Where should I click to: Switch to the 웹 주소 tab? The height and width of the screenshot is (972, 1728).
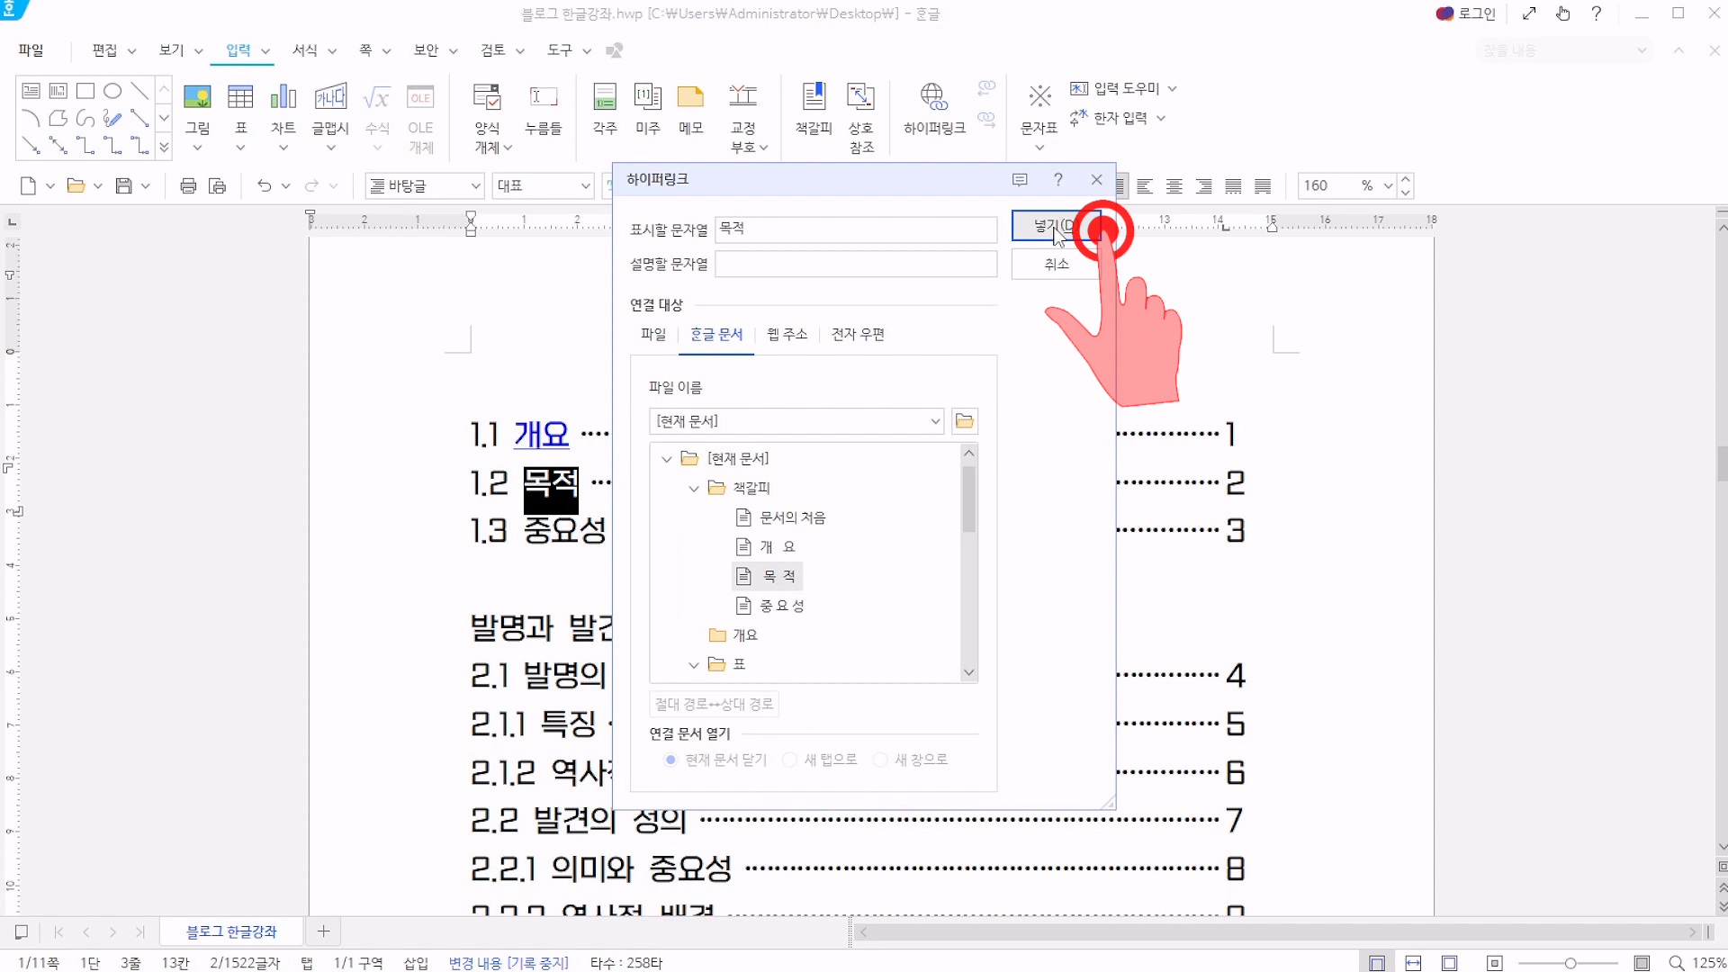click(x=787, y=334)
